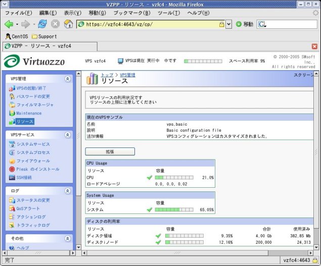Click the アクションログ icon

pyautogui.click(x=12, y=217)
